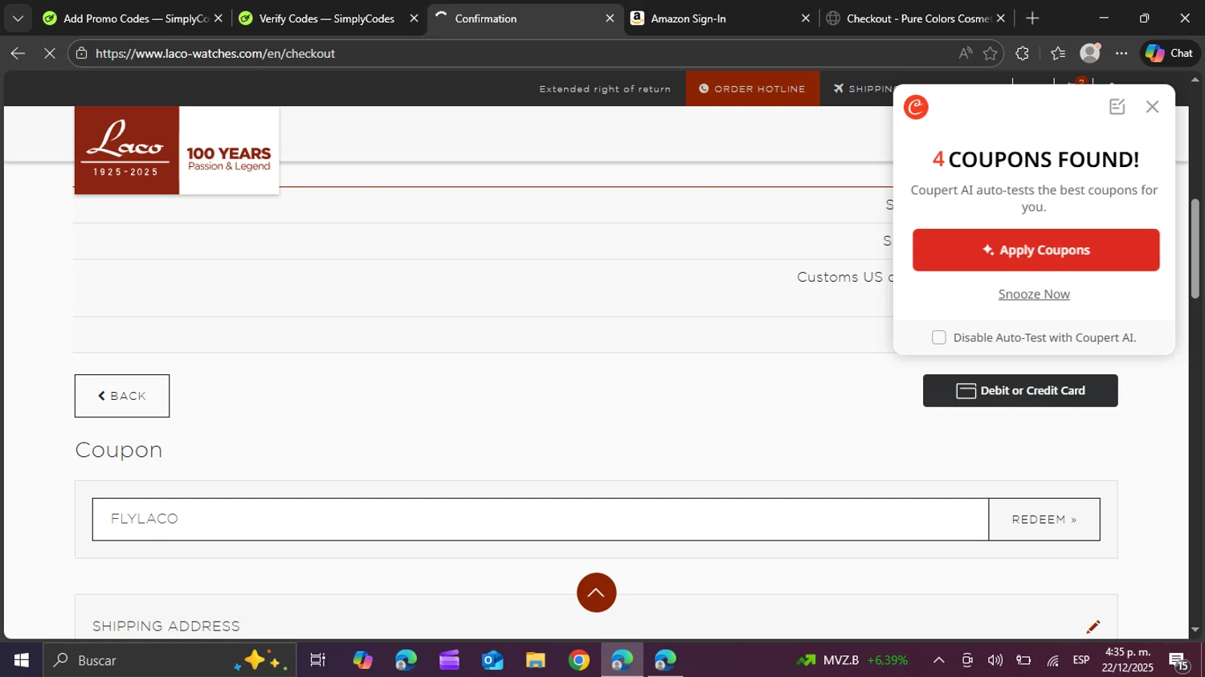Viewport: 1205px width, 677px height.
Task: Go back to previous page in browser
Action: pyautogui.click(x=18, y=54)
